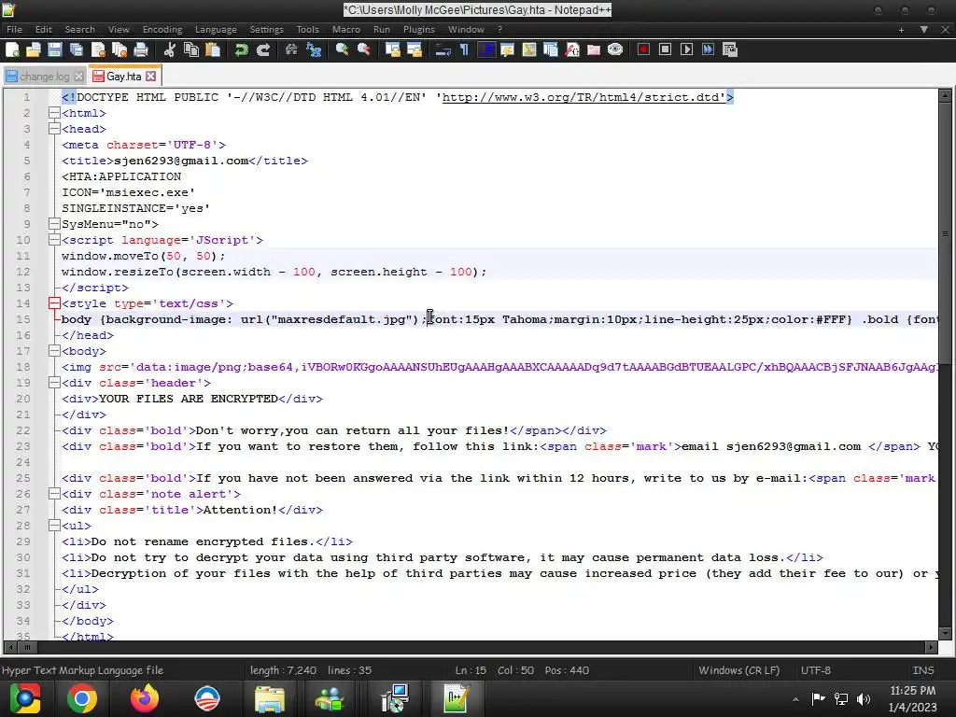Open the Language menu
This screenshot has width=956, height=717.
216,29
